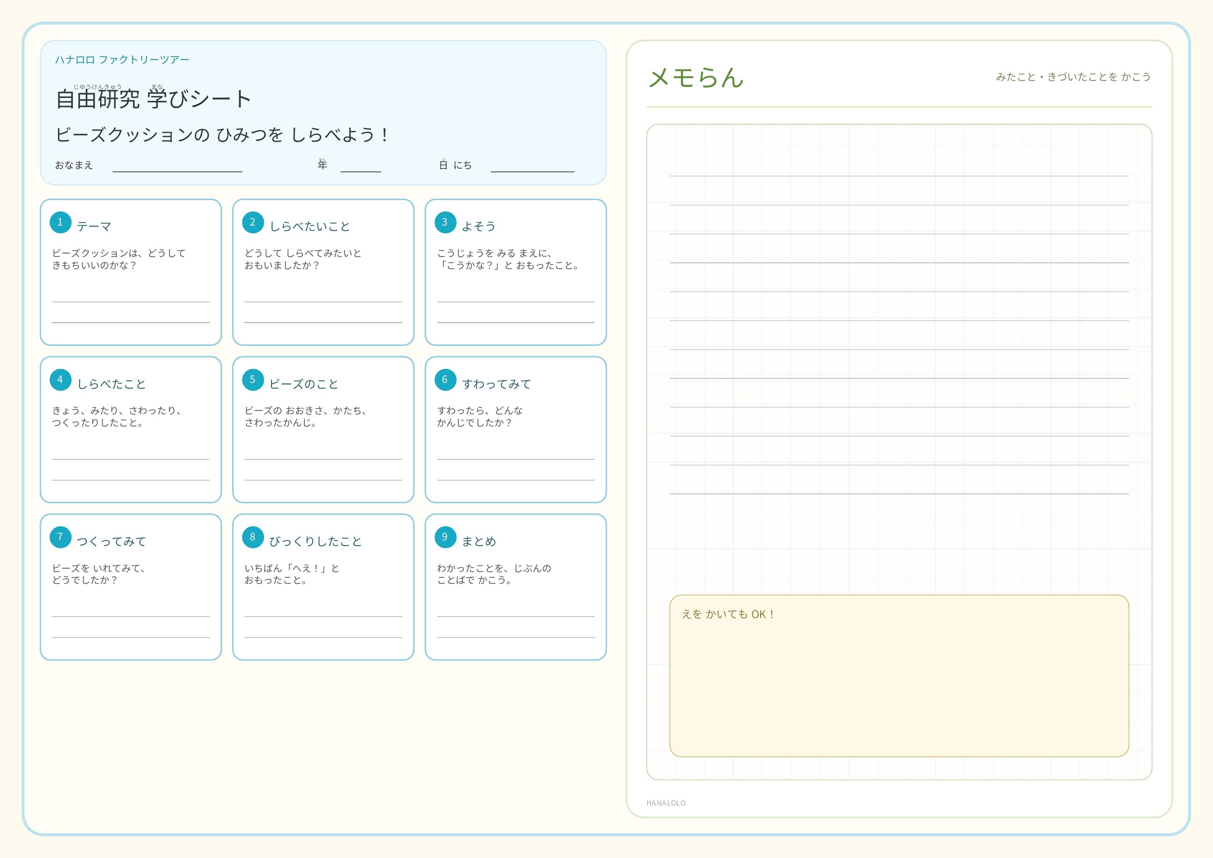Click the ビーズを いれてみて prompt text

tap(99, 568)
